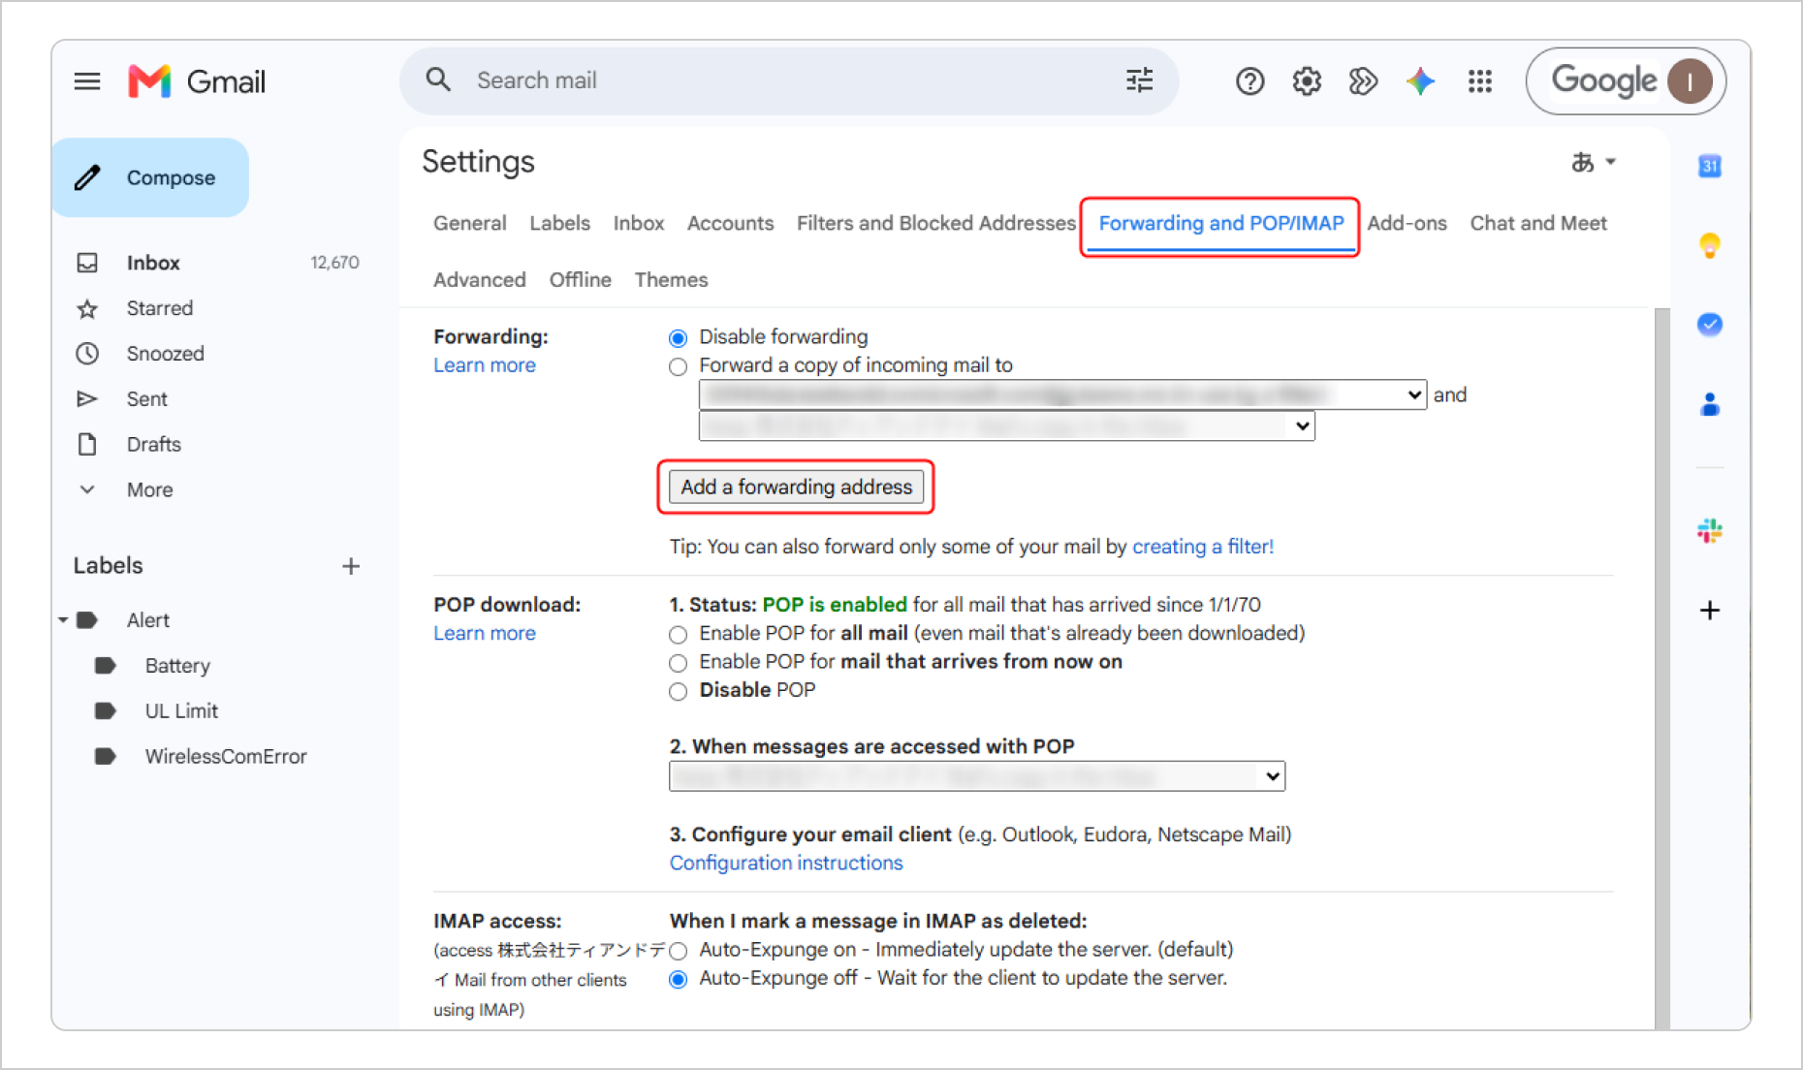This screenshot has height=1070, width=1803.
Task: Expand the More sidebar section
Action: point(149,489)
